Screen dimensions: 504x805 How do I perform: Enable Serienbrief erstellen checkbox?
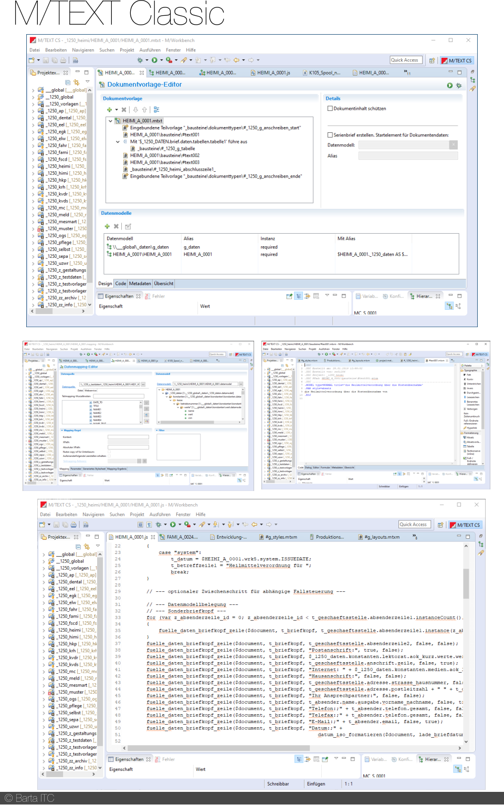click(x=330, y=135)
